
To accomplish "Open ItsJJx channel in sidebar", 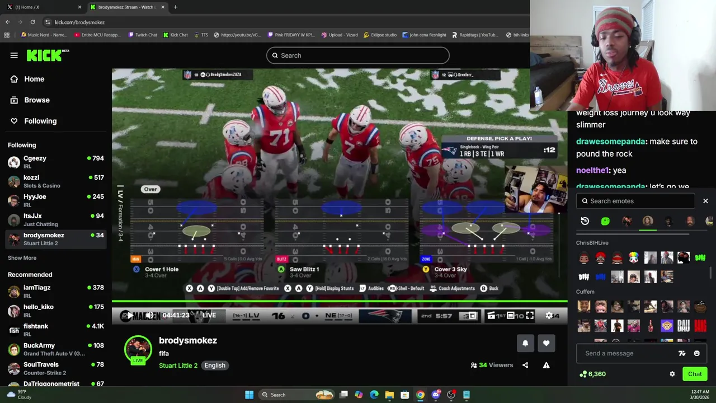I will 56,219.
